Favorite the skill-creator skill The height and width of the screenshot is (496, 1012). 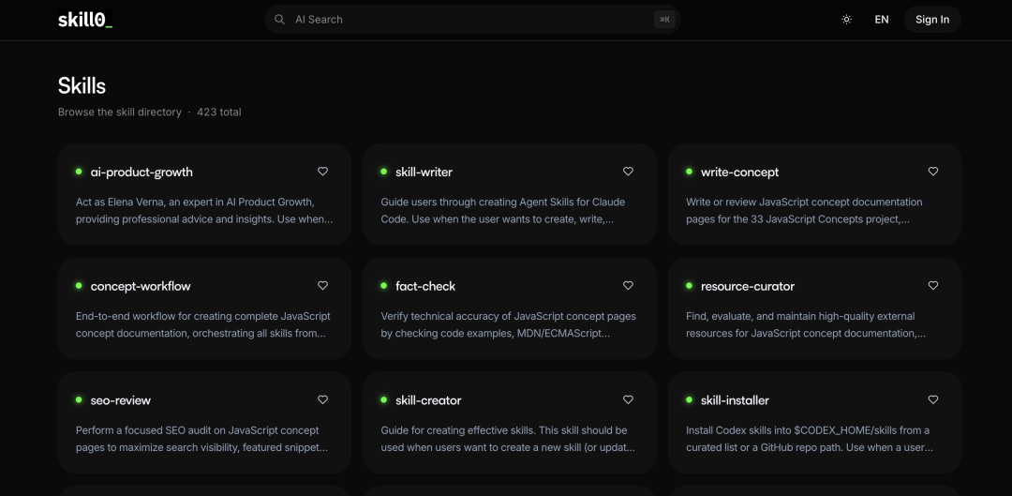pos(628,399)
